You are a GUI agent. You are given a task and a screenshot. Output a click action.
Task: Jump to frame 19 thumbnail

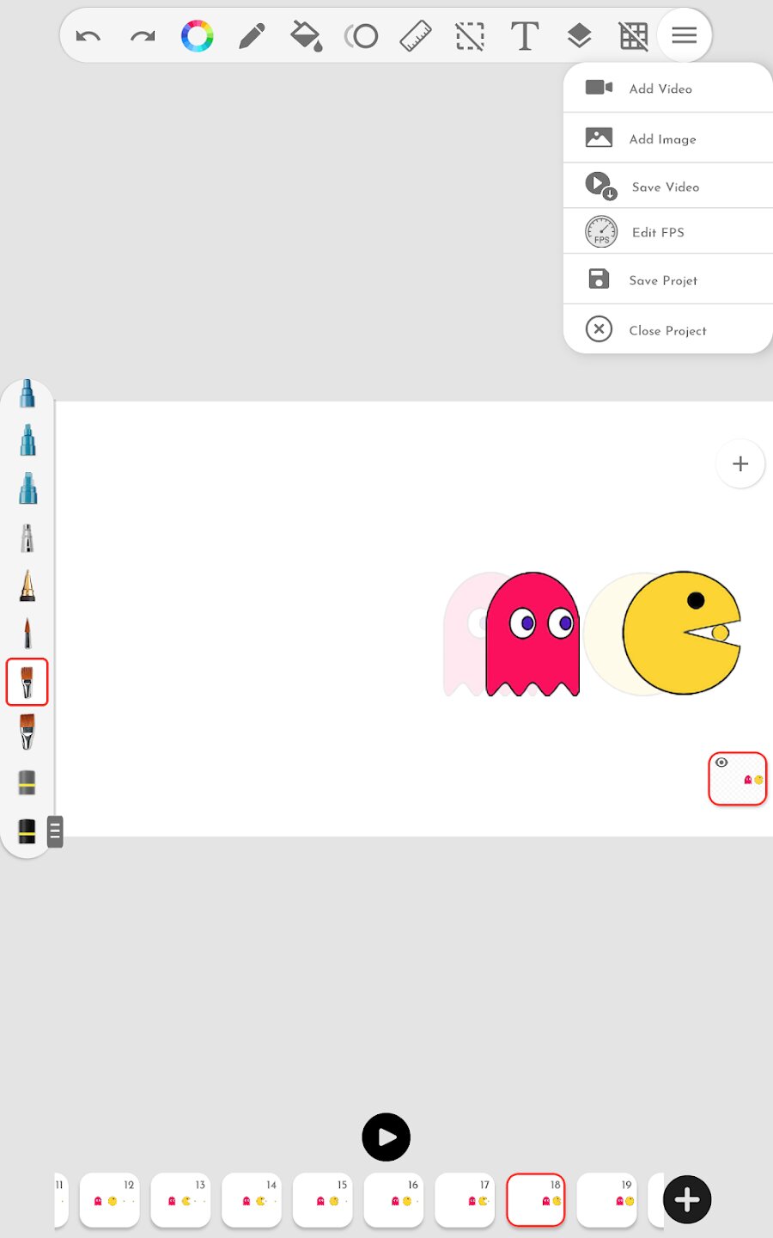coord(607,1199)
